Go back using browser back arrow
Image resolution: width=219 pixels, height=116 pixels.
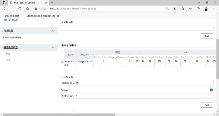[5, 9]
